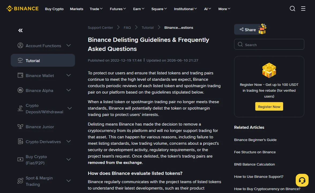The height and width of the screenshot is (193, 315).
Task: Click the Binance Junior sprout icon
Action: [20, 127]
